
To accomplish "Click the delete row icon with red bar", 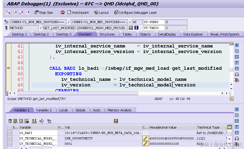I will [27, 121].
